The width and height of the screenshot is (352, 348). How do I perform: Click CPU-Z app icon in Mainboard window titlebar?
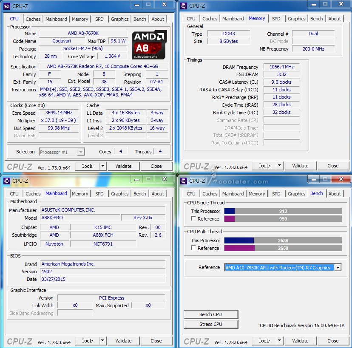coord(7,181)
